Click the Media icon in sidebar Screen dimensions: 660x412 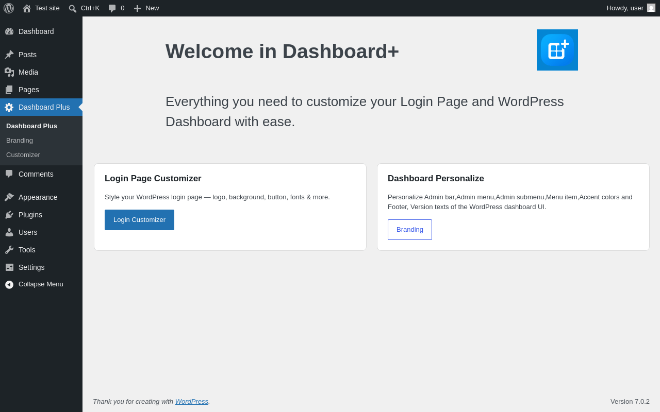(x=9, y=72)
